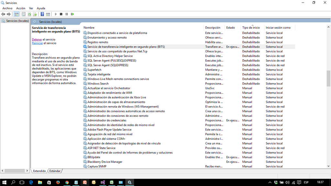This screenshot has width=331, height=186.
Task: Open the Ver menu
Action: coord(31,8)
